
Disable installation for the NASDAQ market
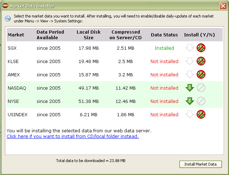[x=201, y=88]
